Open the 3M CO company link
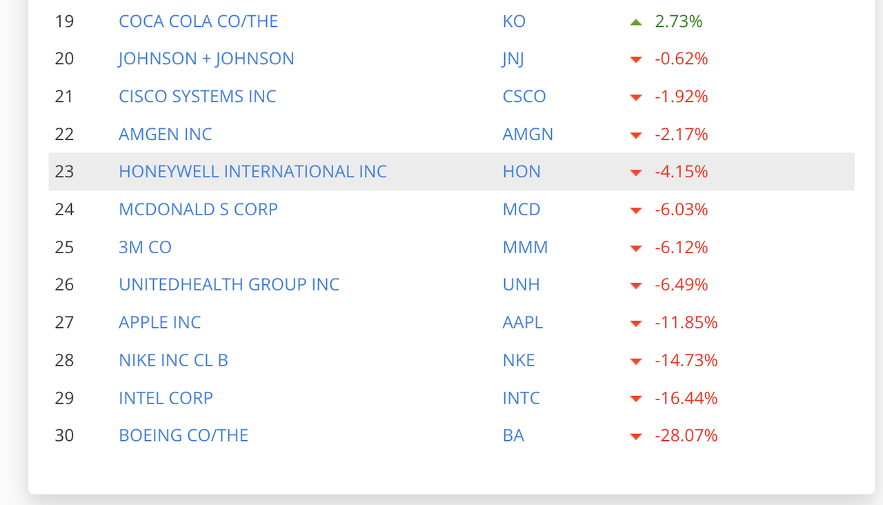The height and width of the screenshot is (505, 883). pyautogui.click(x=145, y=247)
